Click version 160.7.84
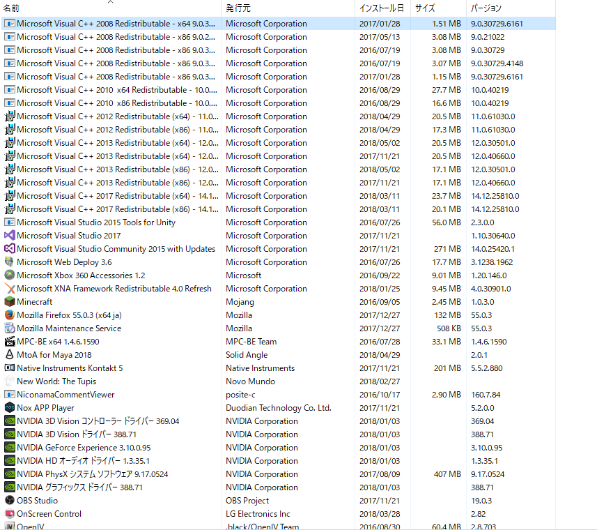Viewport: 597px width, 530px height. point(486,394)
